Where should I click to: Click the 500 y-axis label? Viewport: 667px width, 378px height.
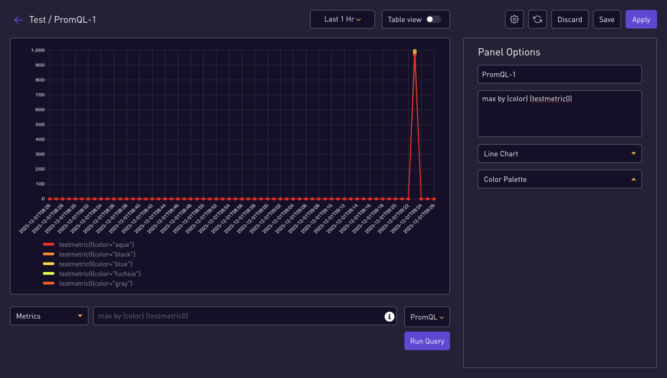40,124
